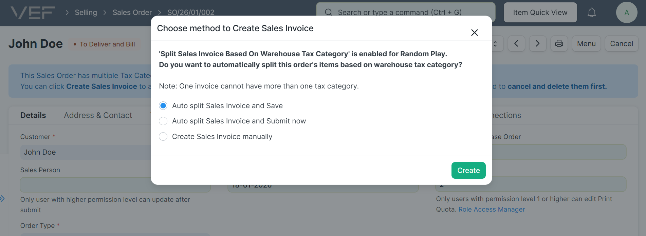
Task: Select Auto split Sales Invoice and Submit now
Action: 163,121
